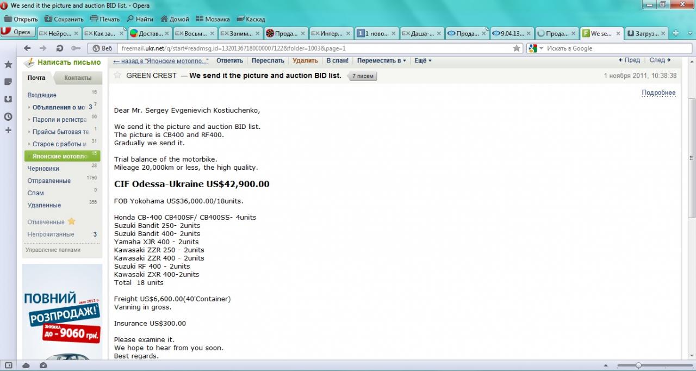The height and width of the screenshot is (371, 696).
Task: Click the 7 писем thread button
Action: 363,76
